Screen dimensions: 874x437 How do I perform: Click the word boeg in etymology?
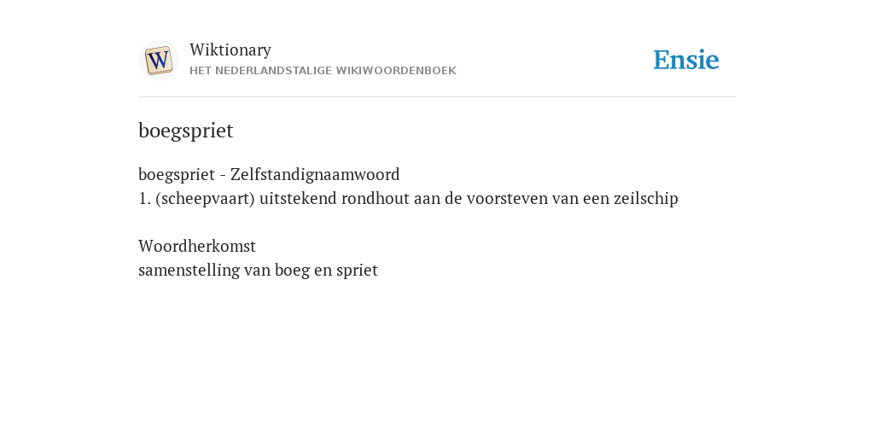pyautogui.click(x=293, y=271)
